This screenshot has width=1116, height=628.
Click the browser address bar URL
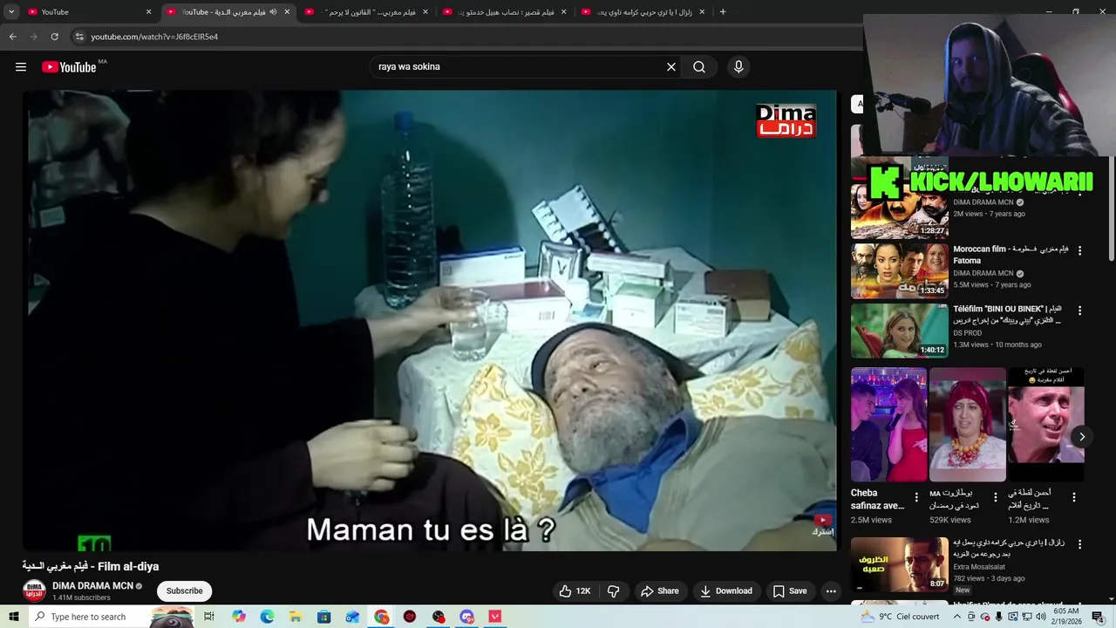(154, 37)
